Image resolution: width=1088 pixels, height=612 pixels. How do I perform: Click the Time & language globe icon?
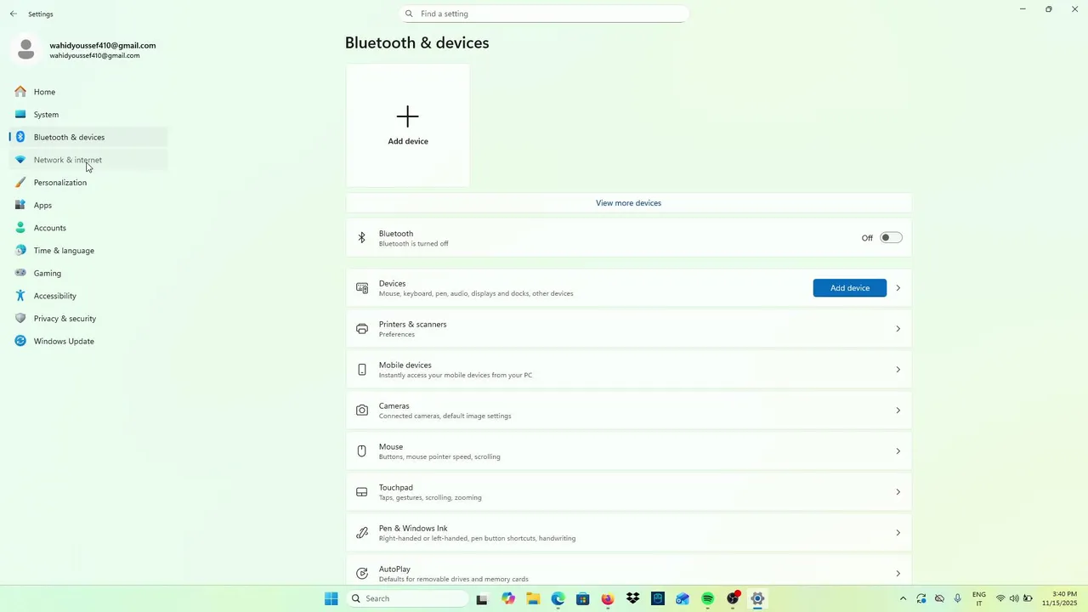[x=20, y=250]
